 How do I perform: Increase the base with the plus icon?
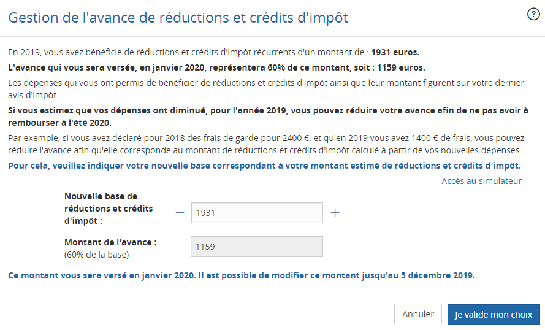click(x=335, y=213)
